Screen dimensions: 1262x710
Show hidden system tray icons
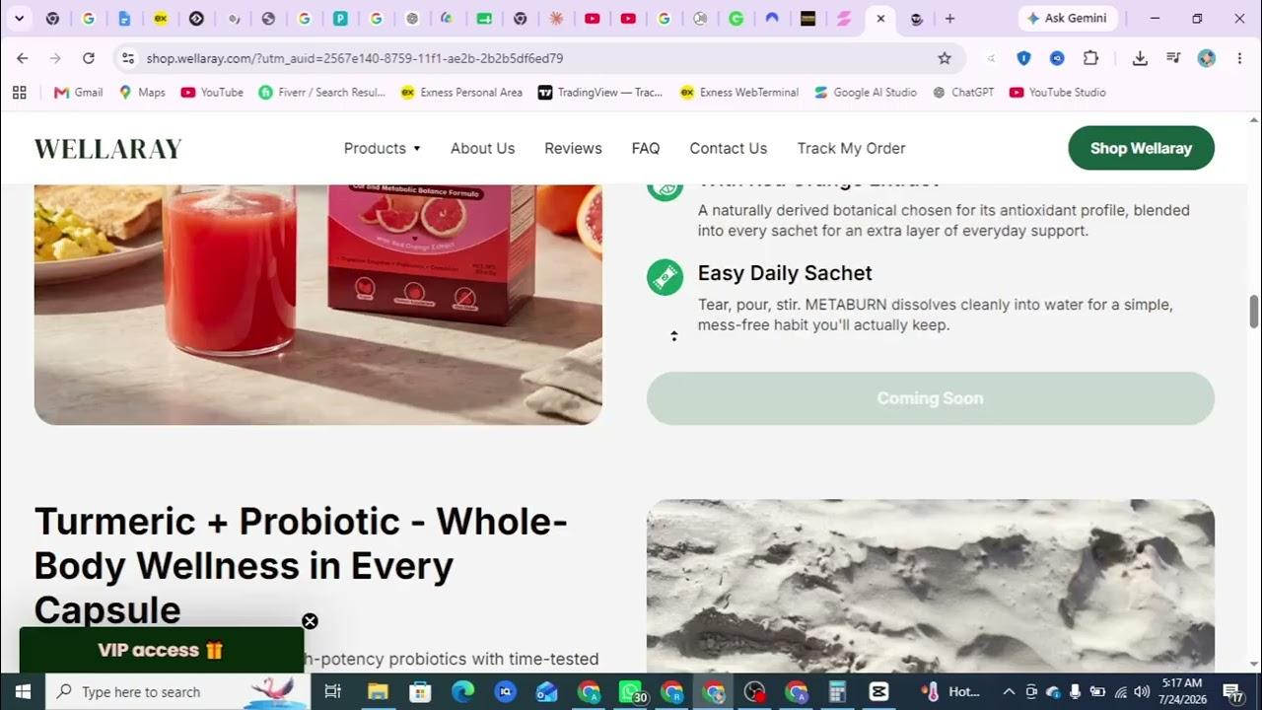point(1008,691)
